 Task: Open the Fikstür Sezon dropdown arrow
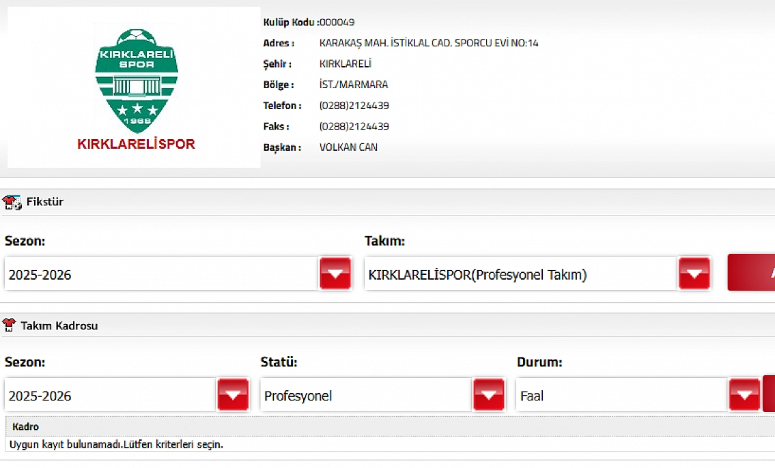point(335,273)
